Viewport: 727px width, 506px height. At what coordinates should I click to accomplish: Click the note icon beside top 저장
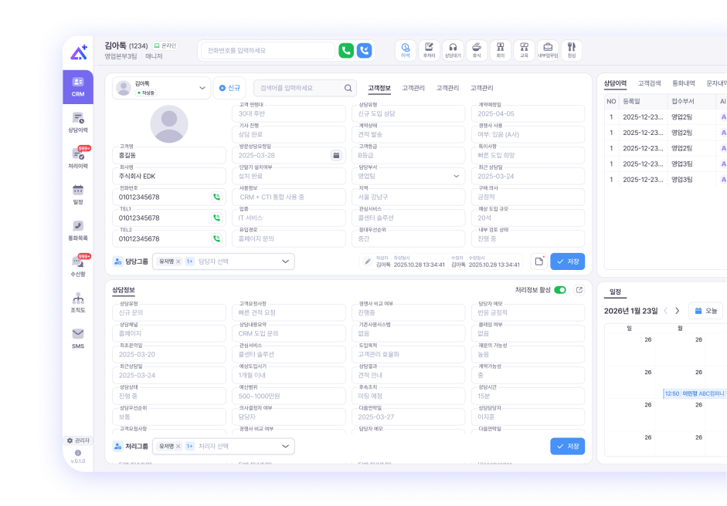[538, 261]
